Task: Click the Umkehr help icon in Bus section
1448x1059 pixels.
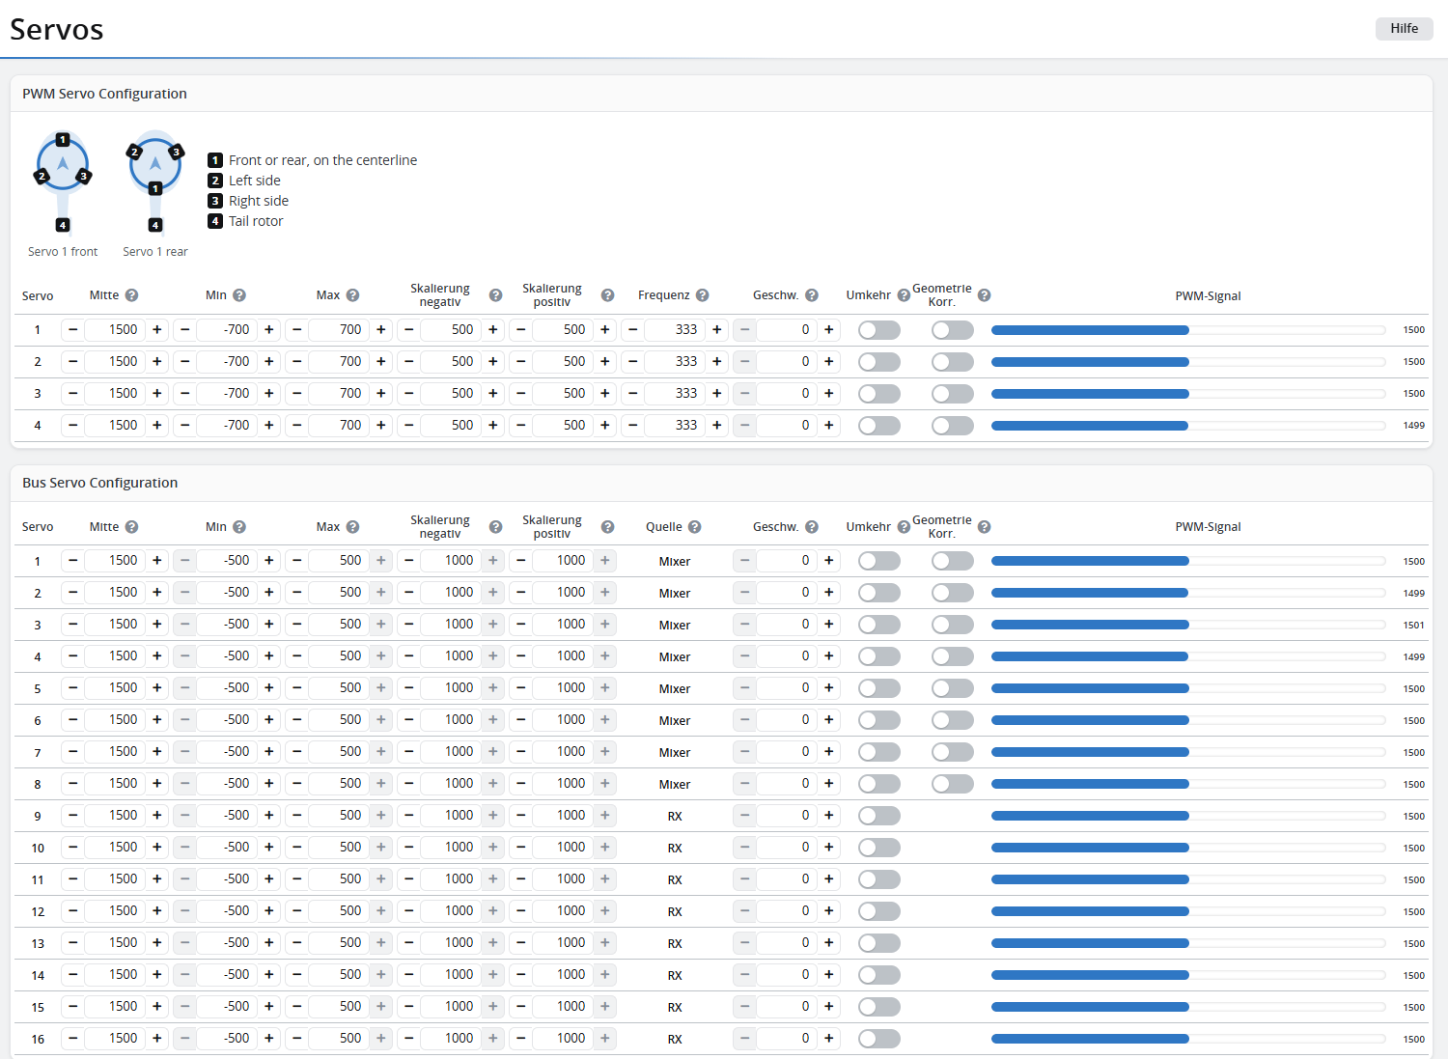Action: 904,527
